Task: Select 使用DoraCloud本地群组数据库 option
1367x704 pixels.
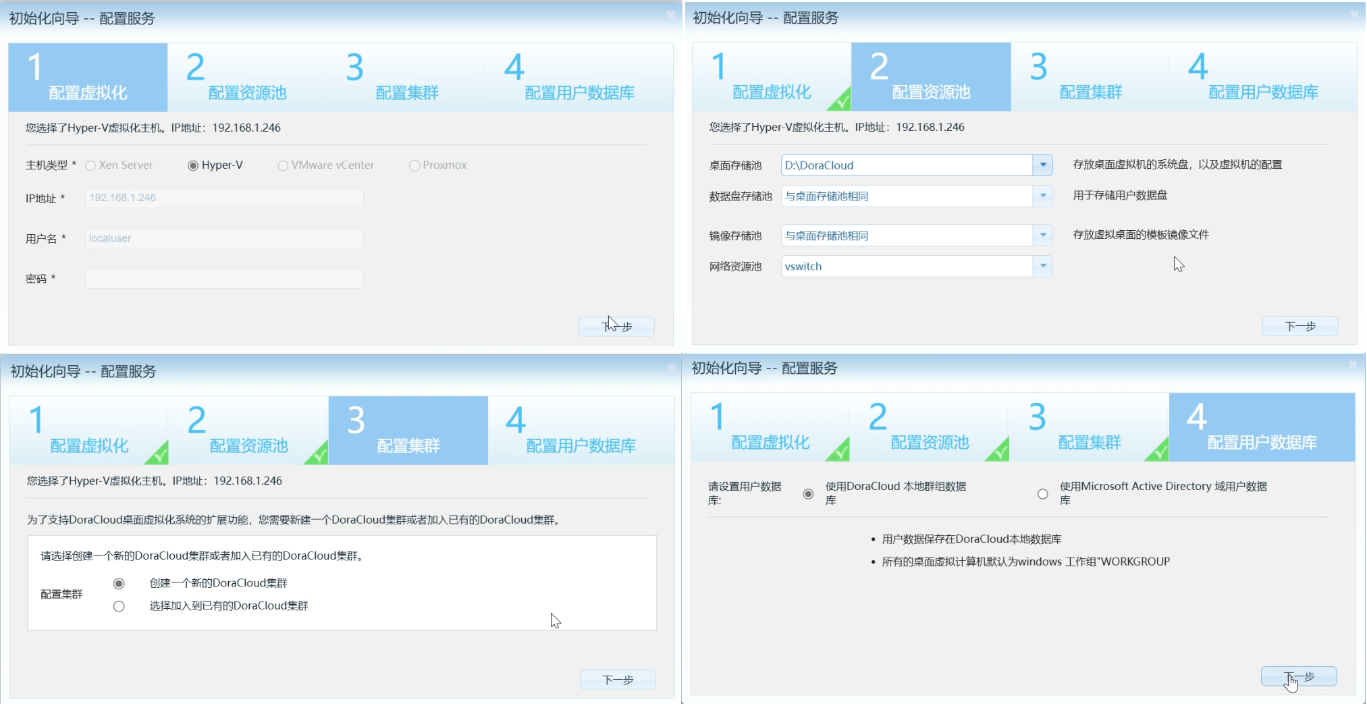Action: [808, 494]
